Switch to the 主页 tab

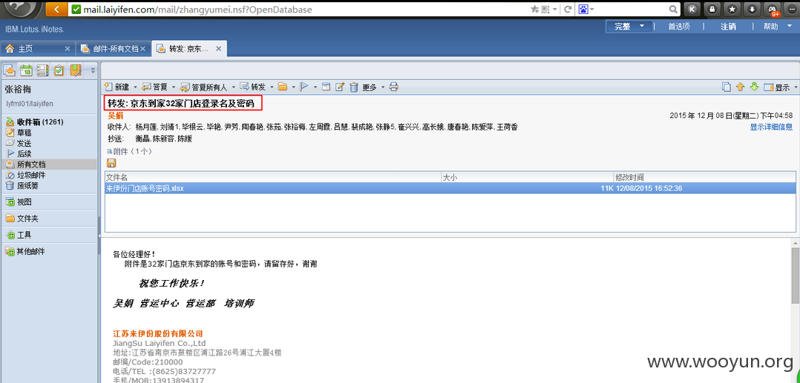[x=25, y=49]
